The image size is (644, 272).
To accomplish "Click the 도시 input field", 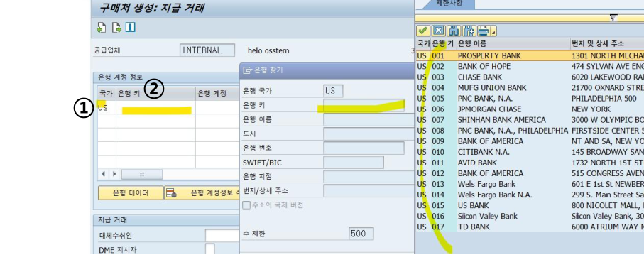I will click(369, 134).
